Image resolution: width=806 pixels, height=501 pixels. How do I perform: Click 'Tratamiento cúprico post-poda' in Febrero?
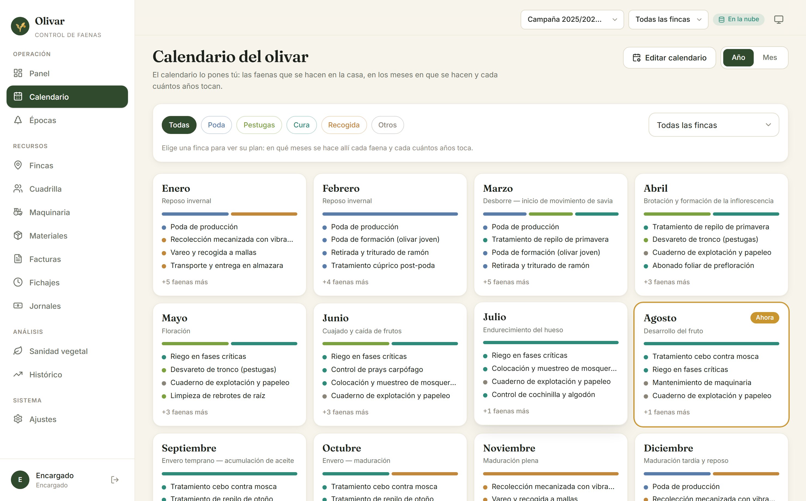(x=383, y=265)
